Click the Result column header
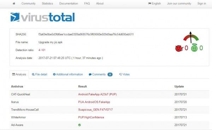The width and height of the screenshot is (212, 130). (82, 86)
